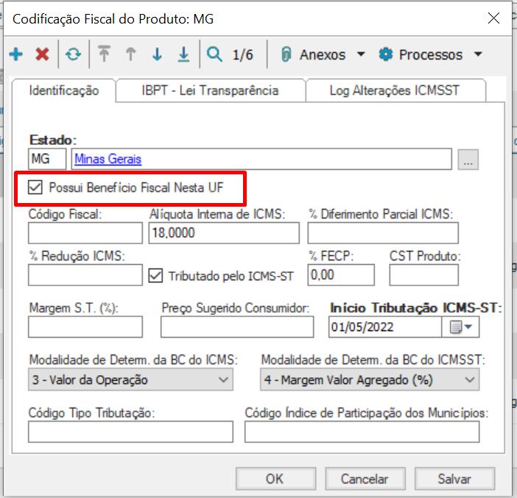Go to the next record arrow
The image size is (517, 498).
click(158, 54)
